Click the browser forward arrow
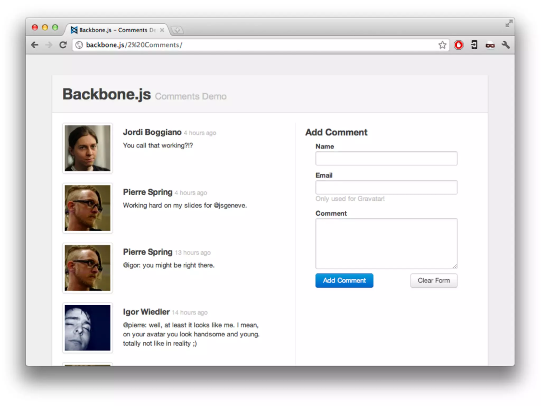The image size is (541, 406). point(49,45)
